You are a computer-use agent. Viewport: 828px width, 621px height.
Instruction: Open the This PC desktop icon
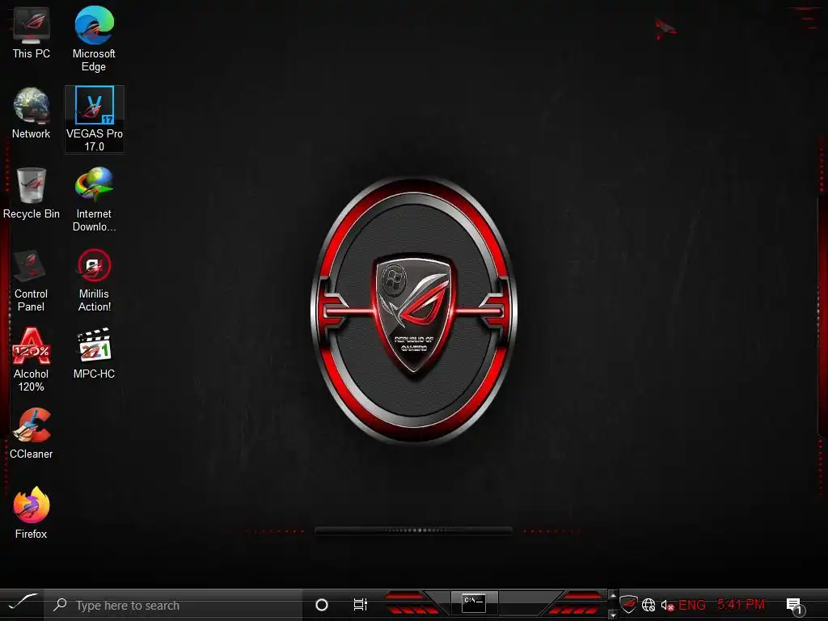click(32, 32)
